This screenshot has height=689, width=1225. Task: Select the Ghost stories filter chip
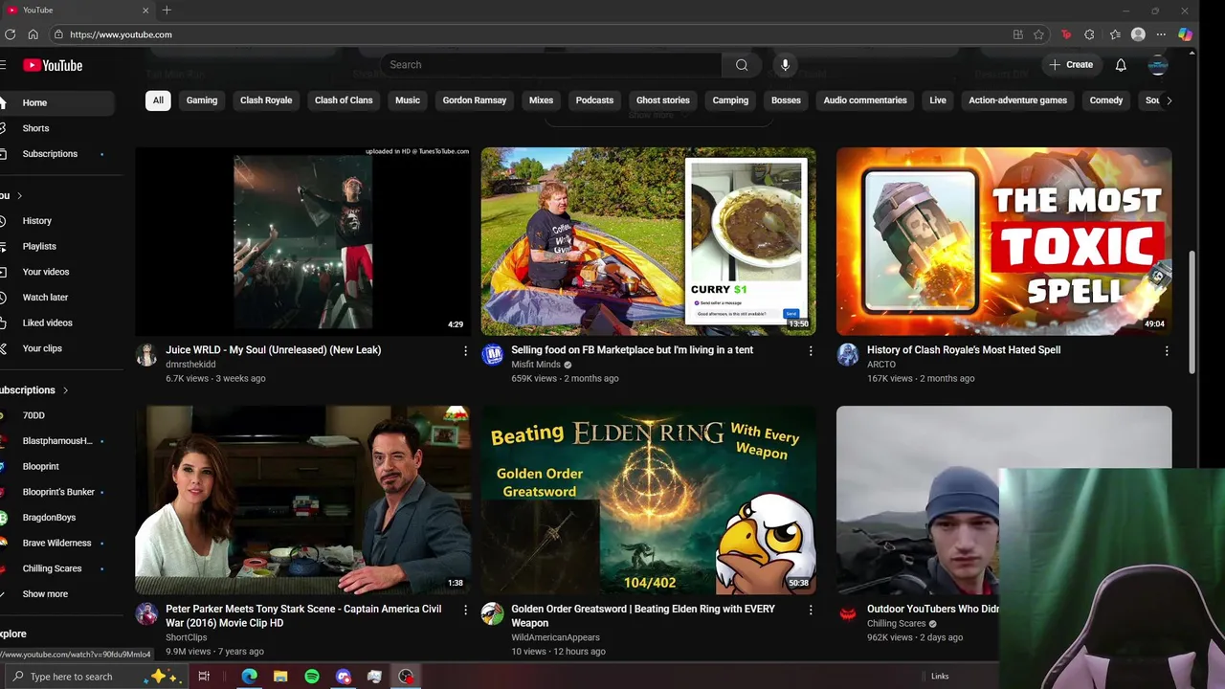pyautogui.click(x=663, y=100)
